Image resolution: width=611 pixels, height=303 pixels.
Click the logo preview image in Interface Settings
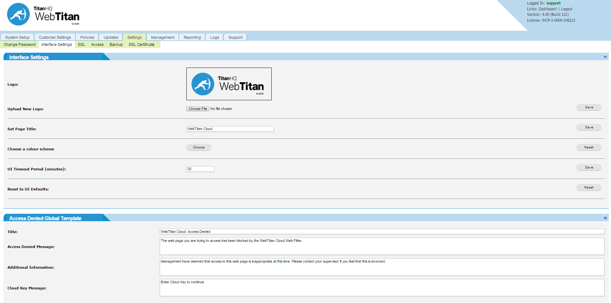(229, 84)
